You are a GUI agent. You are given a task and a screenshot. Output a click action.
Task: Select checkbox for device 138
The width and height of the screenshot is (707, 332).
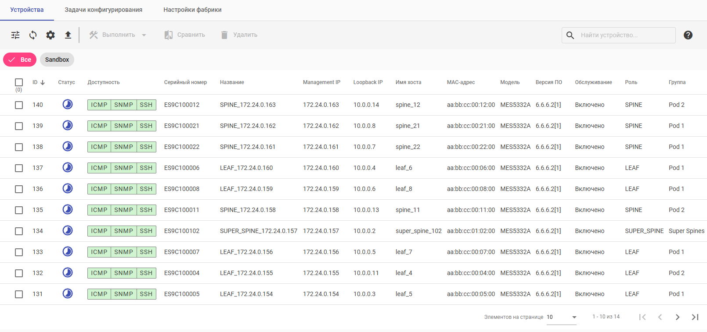19,147
